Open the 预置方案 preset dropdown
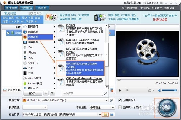Screen dimensions: 181x120 pos(106,100)
